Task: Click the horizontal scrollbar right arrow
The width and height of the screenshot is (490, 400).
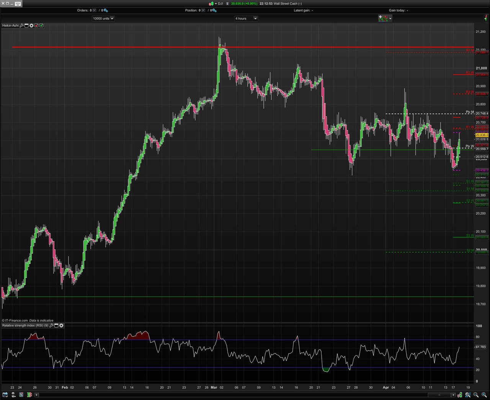Action: [x=454, y=395]
